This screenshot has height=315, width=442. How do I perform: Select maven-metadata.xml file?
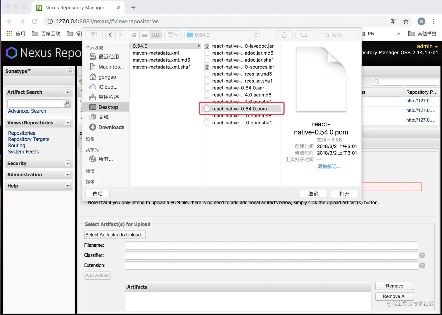point(156,53)
